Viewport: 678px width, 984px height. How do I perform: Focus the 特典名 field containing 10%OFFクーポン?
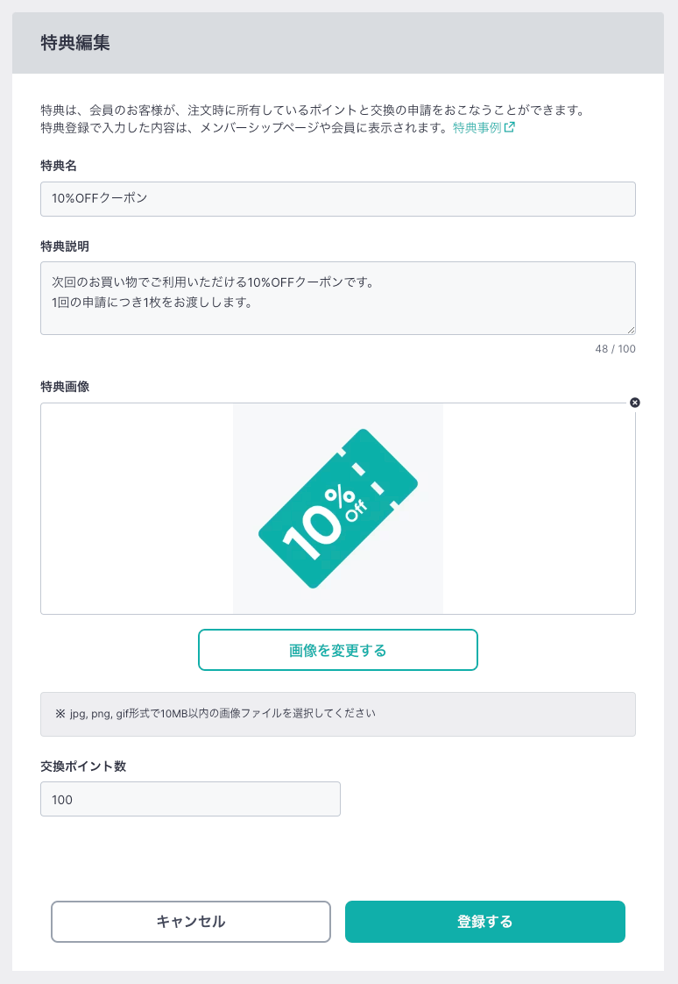pos(338,199)
